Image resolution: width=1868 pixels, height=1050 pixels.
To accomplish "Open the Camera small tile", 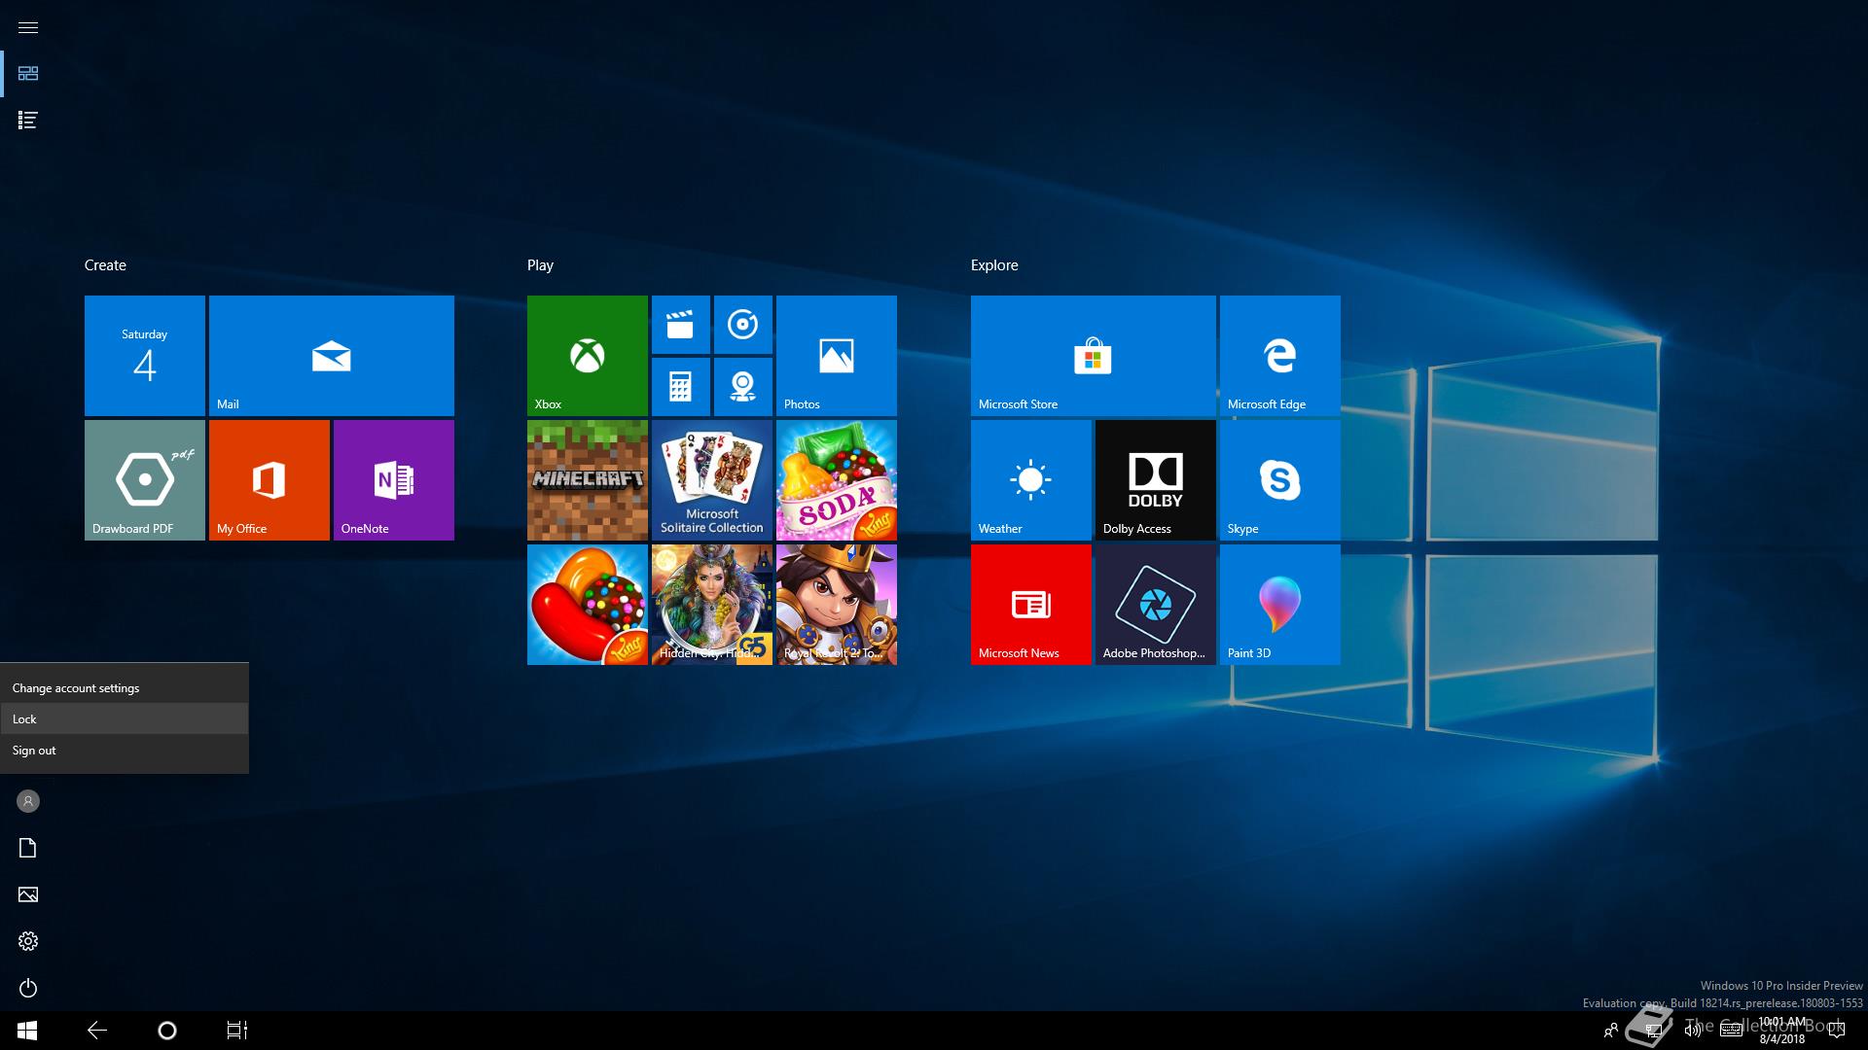I will [743, 387].
